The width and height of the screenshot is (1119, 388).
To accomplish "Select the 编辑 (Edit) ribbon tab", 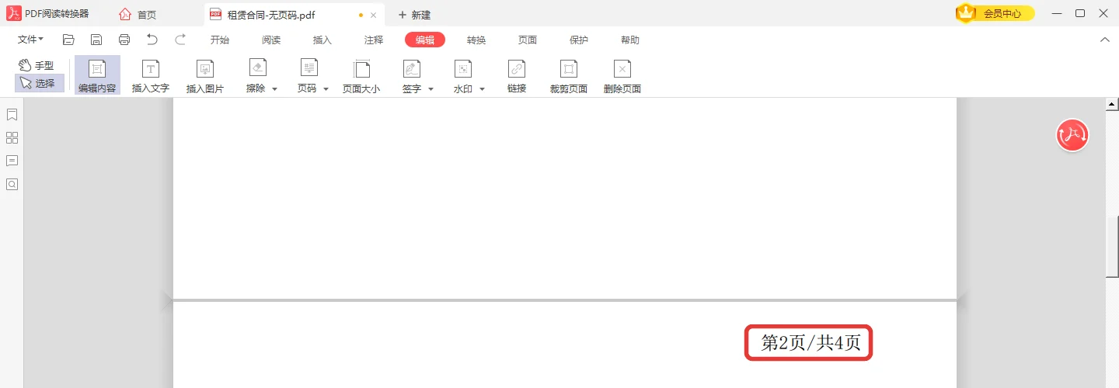I will tap(425, 40).
